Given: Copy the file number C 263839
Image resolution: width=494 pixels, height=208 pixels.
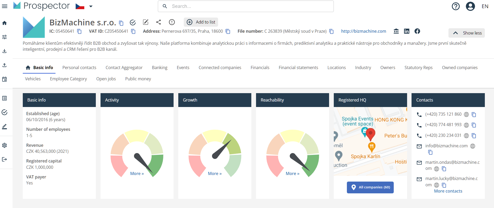Looking at the screenshot, I should coord(331,31).
